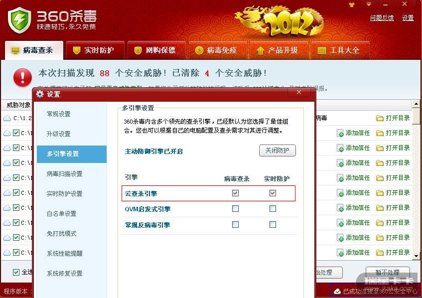The width and height of the screenshot is (422, 298).
Task: Enable QVM启发式引擎 for 实时防护
Action: pos(273,209)
